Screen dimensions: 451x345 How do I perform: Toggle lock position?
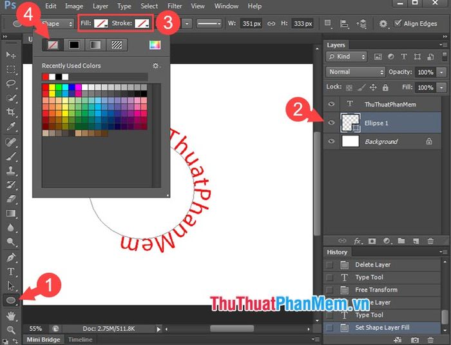coord(373,87)
